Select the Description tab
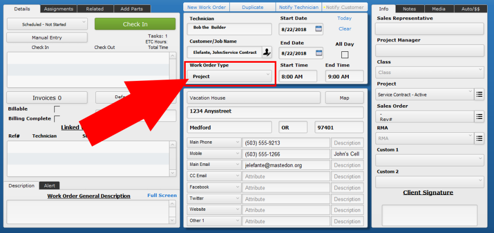Screen dimensions: 494x233 [x=21, y=186]
